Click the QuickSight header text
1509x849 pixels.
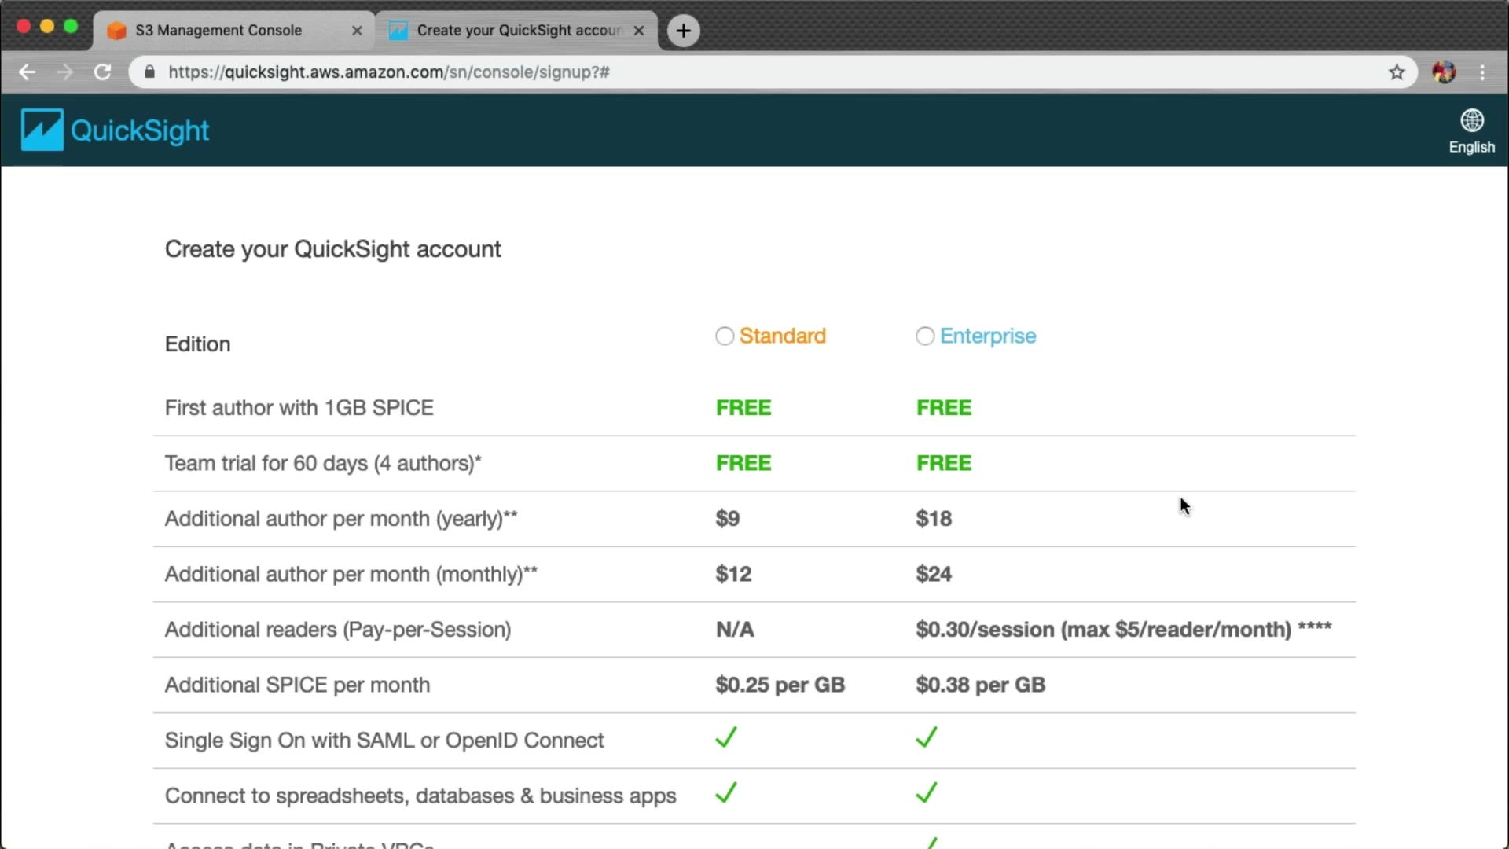140,130
